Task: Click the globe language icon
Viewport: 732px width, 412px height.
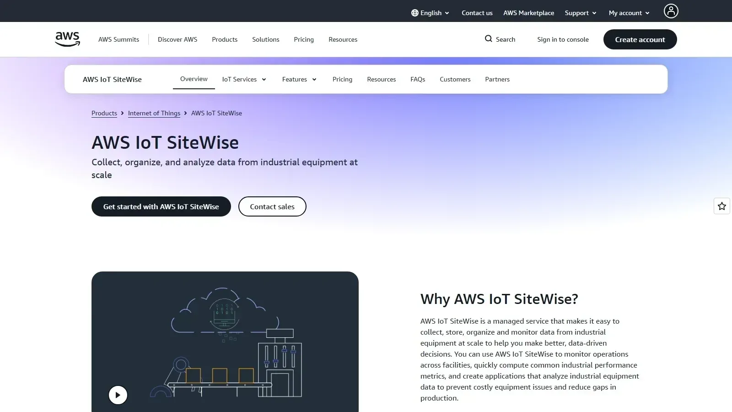Action: point(414,13)
